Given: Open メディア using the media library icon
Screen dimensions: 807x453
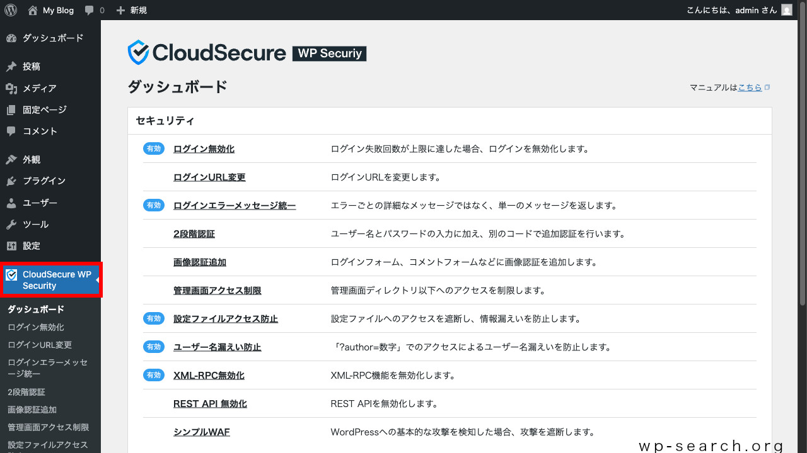Looking at the screenshot, I should tap(13, 88).
